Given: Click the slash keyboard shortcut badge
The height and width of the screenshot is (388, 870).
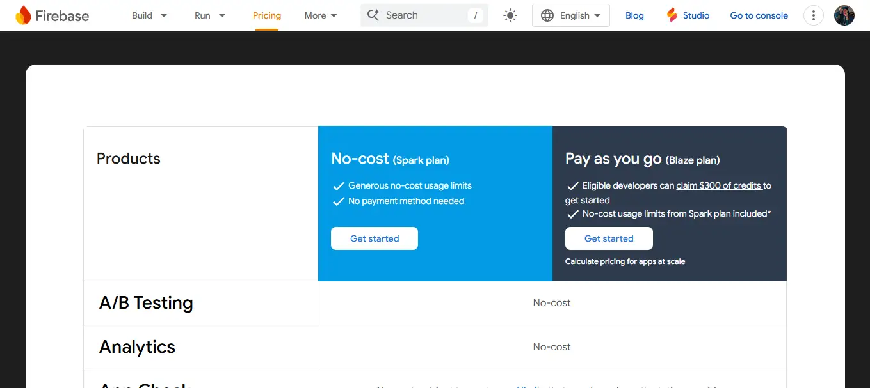Looking at the screenshot, I should [x=475, y=15].
